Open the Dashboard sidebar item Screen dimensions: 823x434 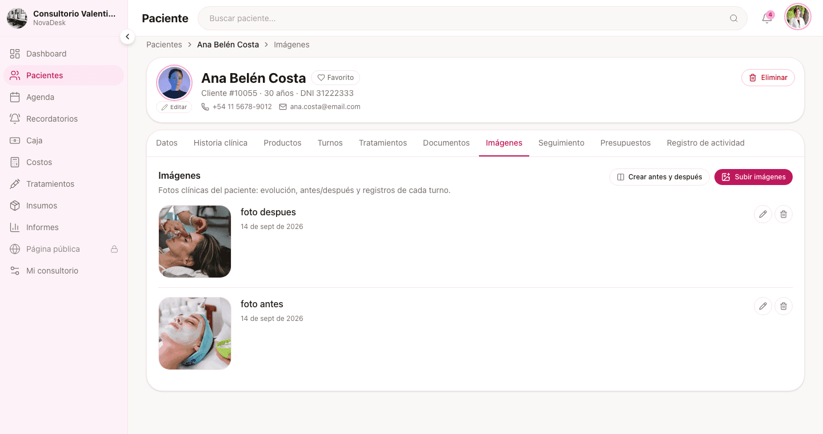point(63,54)
